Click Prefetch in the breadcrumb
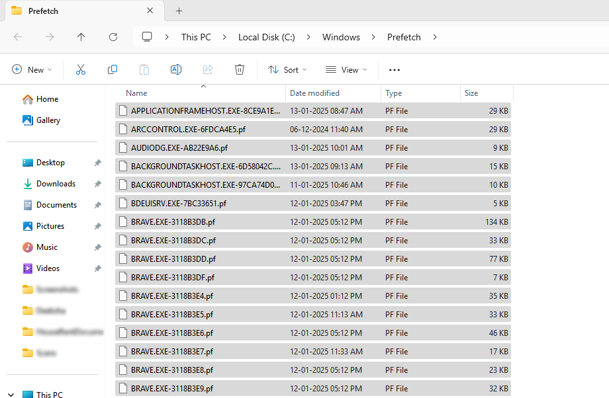Image resolution: width=609 pixels, height=398 pixels. coord(404,37)
